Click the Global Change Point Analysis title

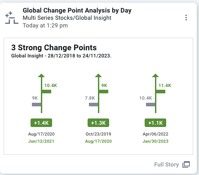77,10
